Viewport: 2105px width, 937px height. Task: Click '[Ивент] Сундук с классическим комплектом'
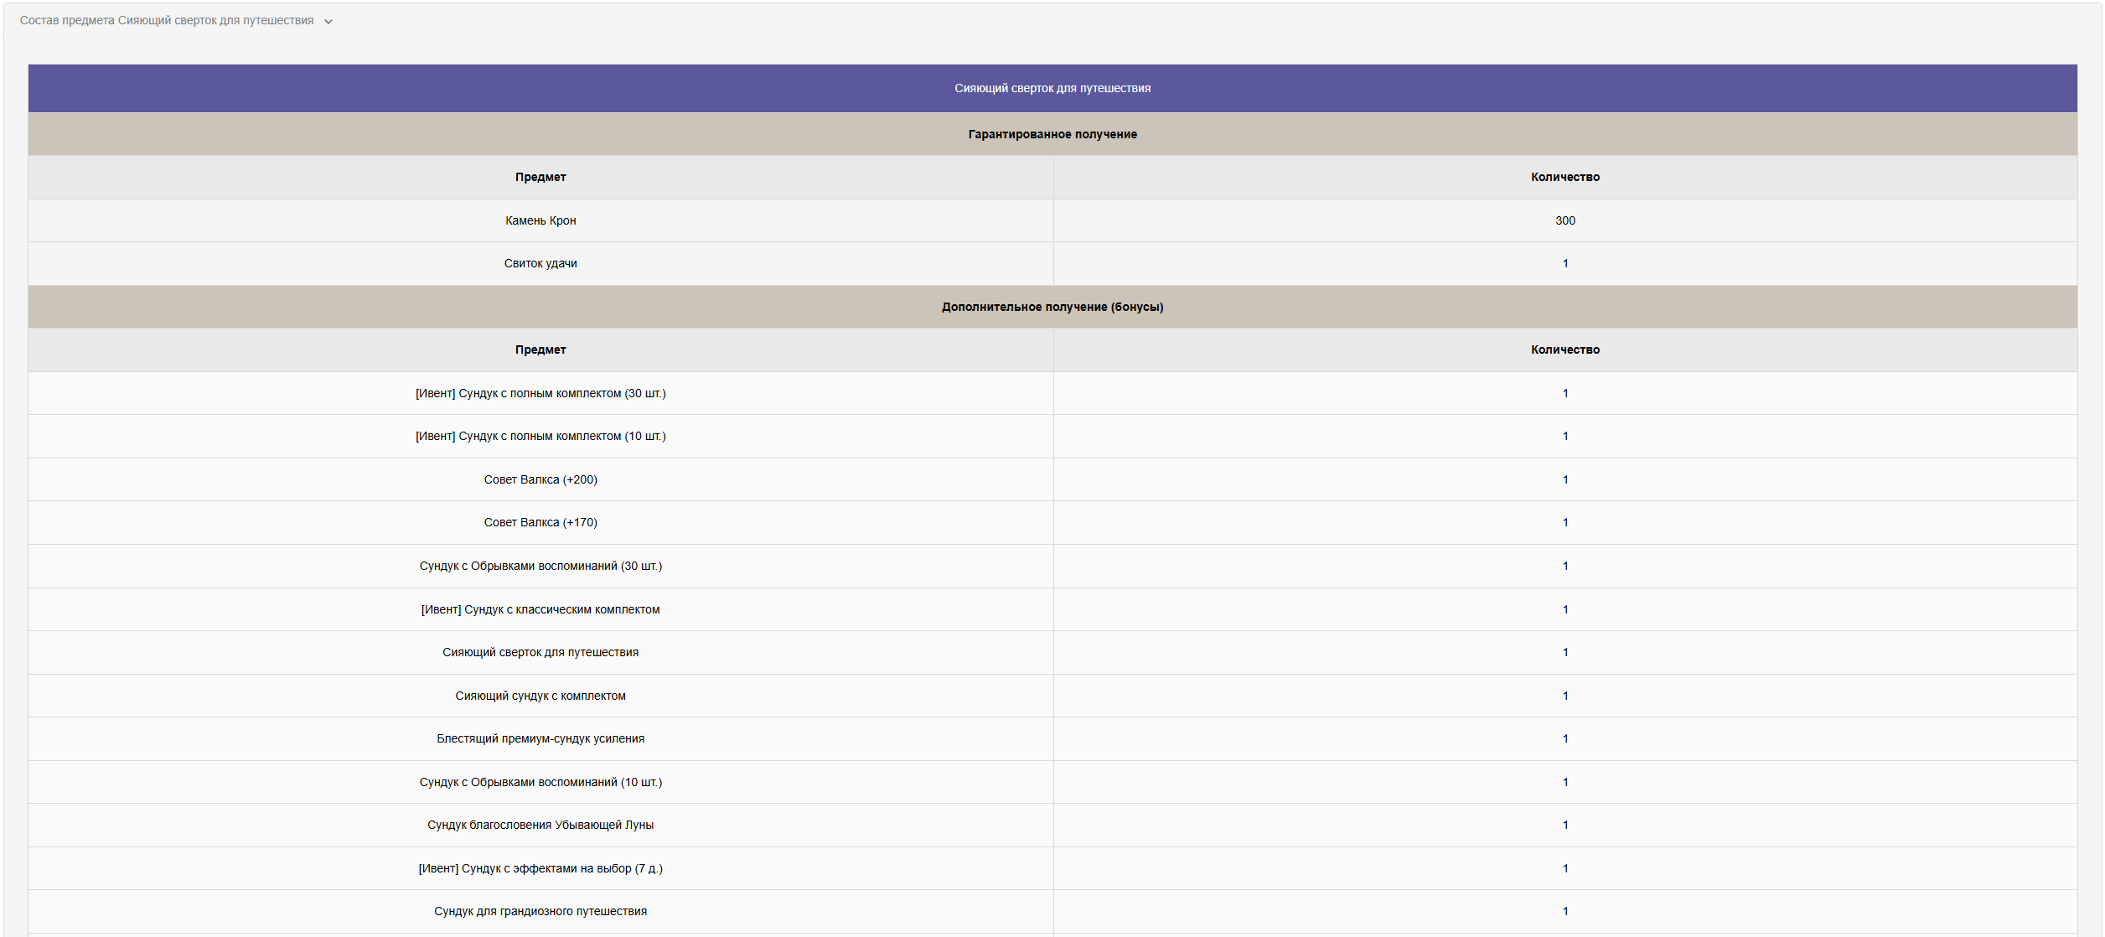pyautogui.click(x=540, y=609)
